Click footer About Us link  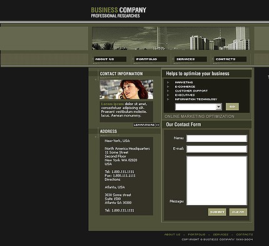coord(172,235)
